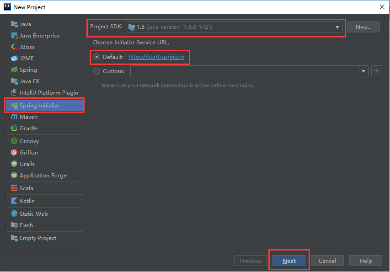Select the 'Empty Project' list label

[38, 238]
